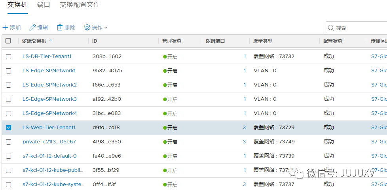Click the edit (编辑) pencil icon
The width and height of the screenshot is (387, 190).
[32, 28]
